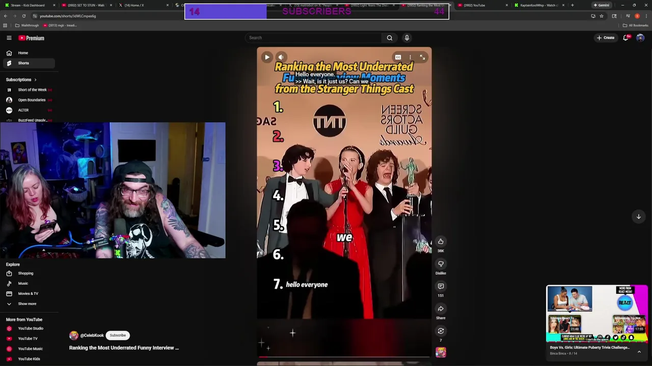The height and width of the screenshot is (366, 652).
Task: Open the All Bookmarks folder
Action: [636, 25]
